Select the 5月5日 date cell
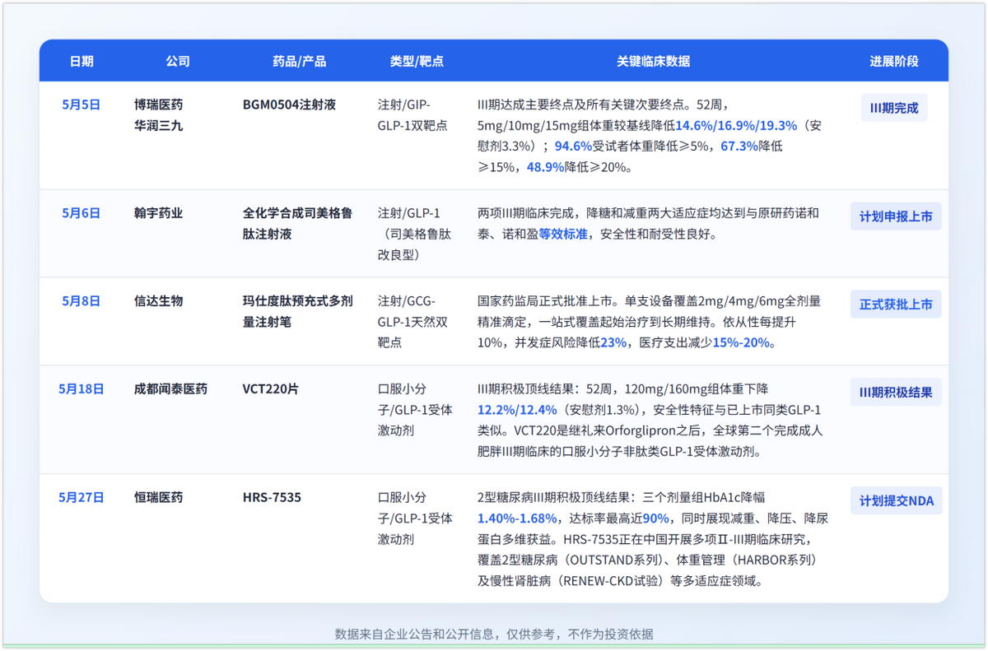This screenshot has width=988, height=651. click(x=81, y=105)
